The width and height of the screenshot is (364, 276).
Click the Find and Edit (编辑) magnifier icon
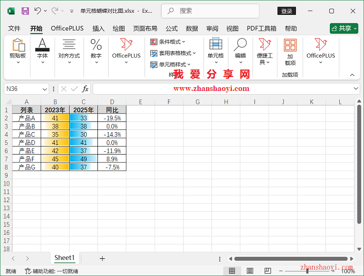pos(240,45)
